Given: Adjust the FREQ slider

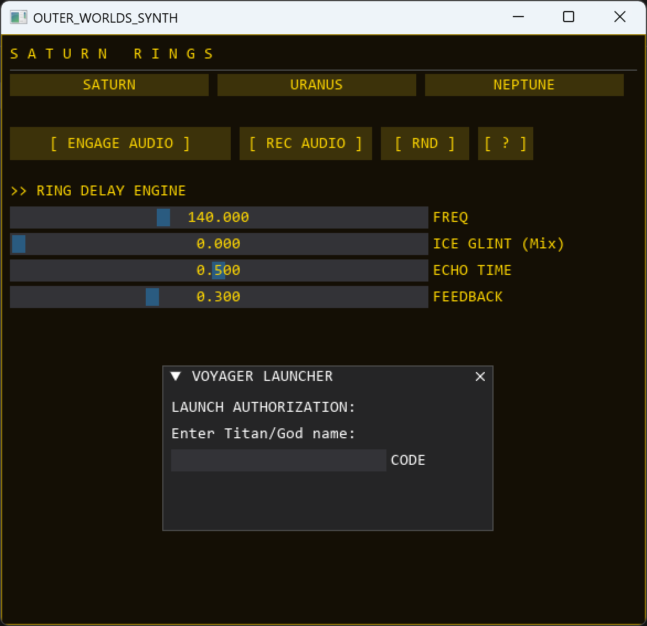Looking at the screenshot, I should (163, 217).
